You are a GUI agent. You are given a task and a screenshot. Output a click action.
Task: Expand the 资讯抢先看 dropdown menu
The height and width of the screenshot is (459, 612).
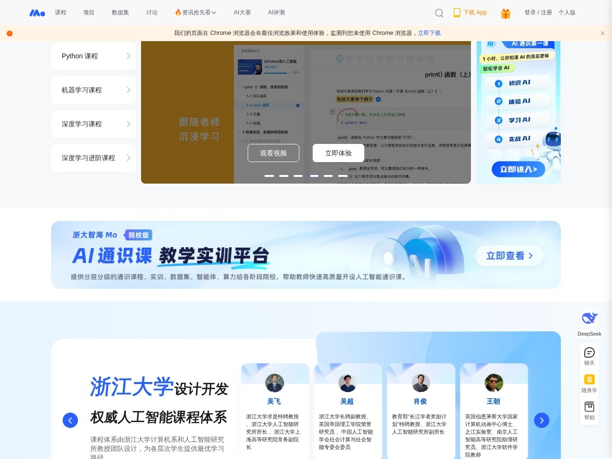click(x=195, y=12)
